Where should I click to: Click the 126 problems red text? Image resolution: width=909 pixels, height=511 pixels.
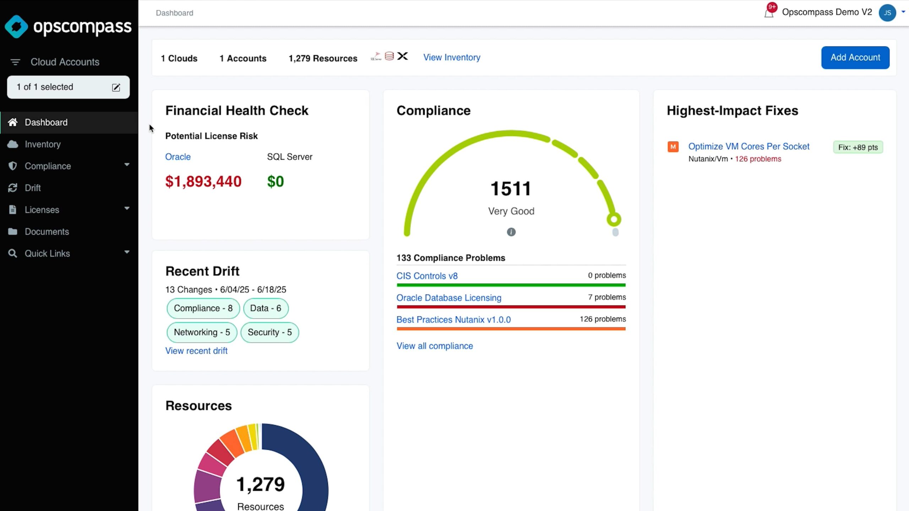758,159
